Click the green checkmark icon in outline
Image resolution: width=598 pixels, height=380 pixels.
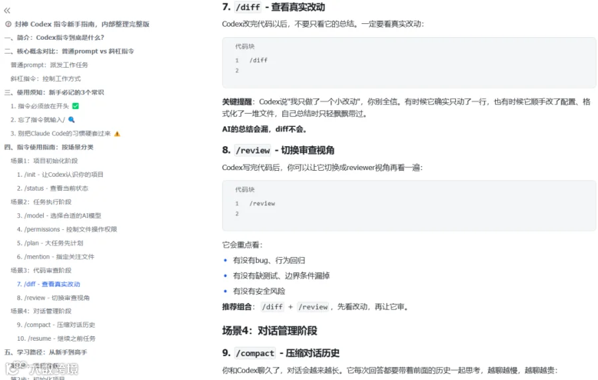(76, 106)
